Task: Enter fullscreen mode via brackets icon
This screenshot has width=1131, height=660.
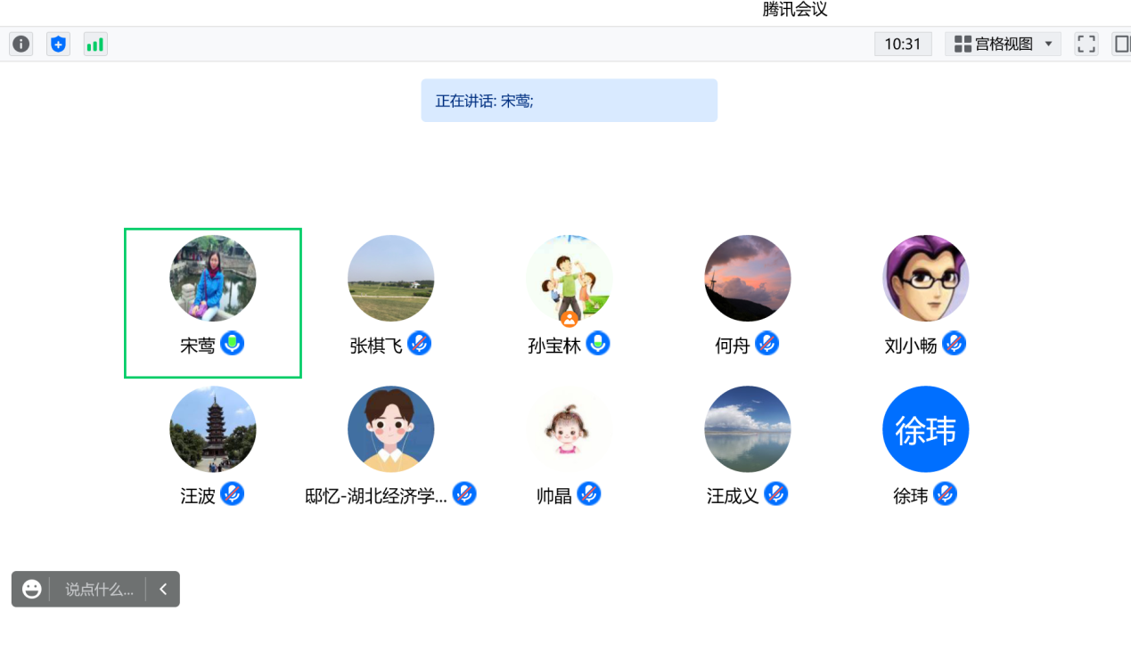Action: click(x=1086, y=44)
